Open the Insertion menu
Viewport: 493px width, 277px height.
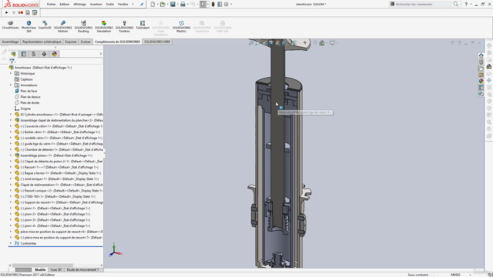[x=96, y=4]
